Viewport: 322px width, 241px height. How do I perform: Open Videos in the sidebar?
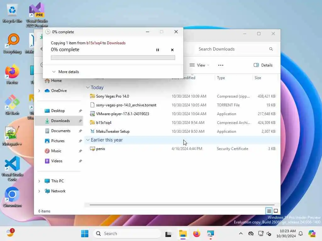(57, 161)
